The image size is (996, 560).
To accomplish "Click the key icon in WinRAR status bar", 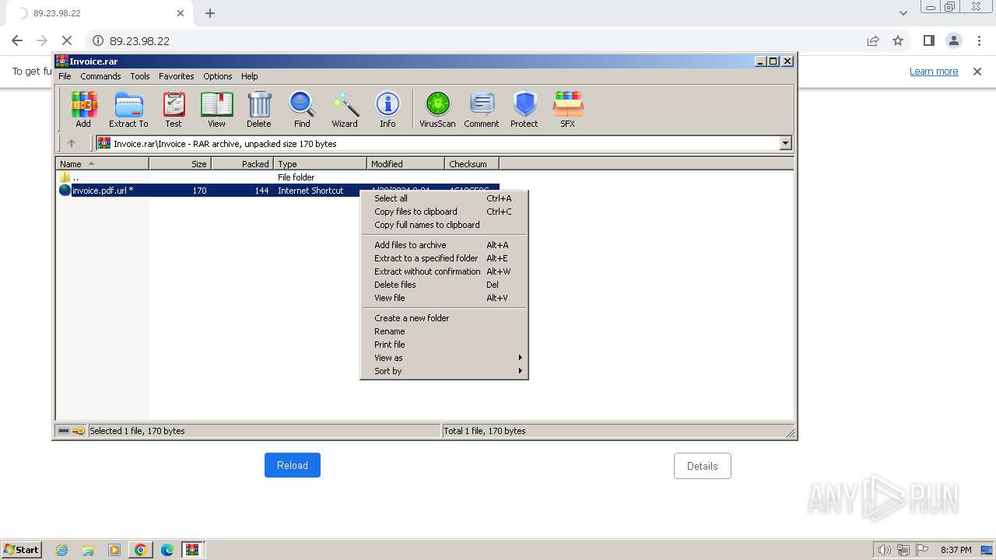I will click(x=79, y=431).
